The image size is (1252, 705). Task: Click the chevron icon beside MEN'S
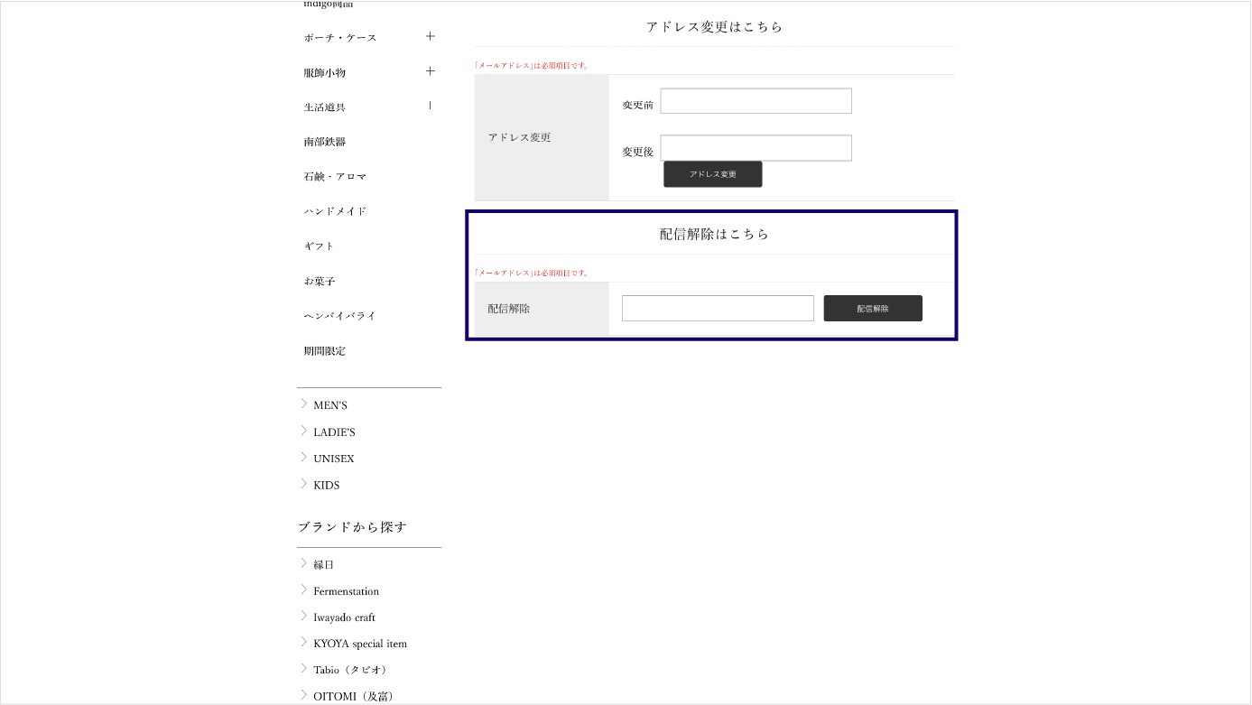tap(304, 404)
